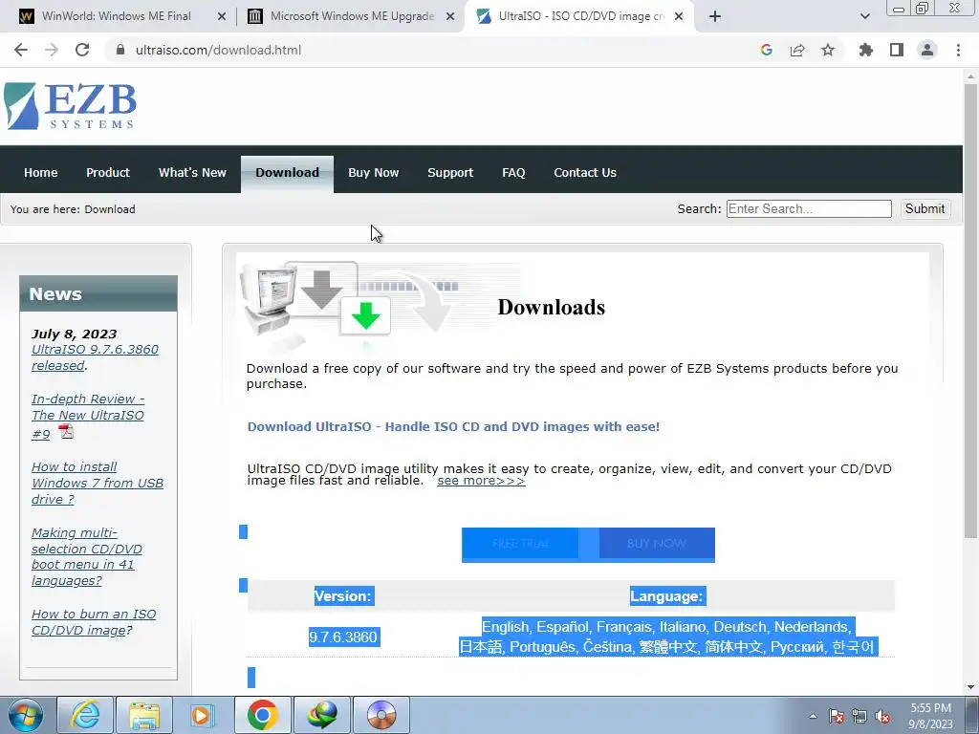Click the FREE TRIAL button

click(x=520, y=544)
